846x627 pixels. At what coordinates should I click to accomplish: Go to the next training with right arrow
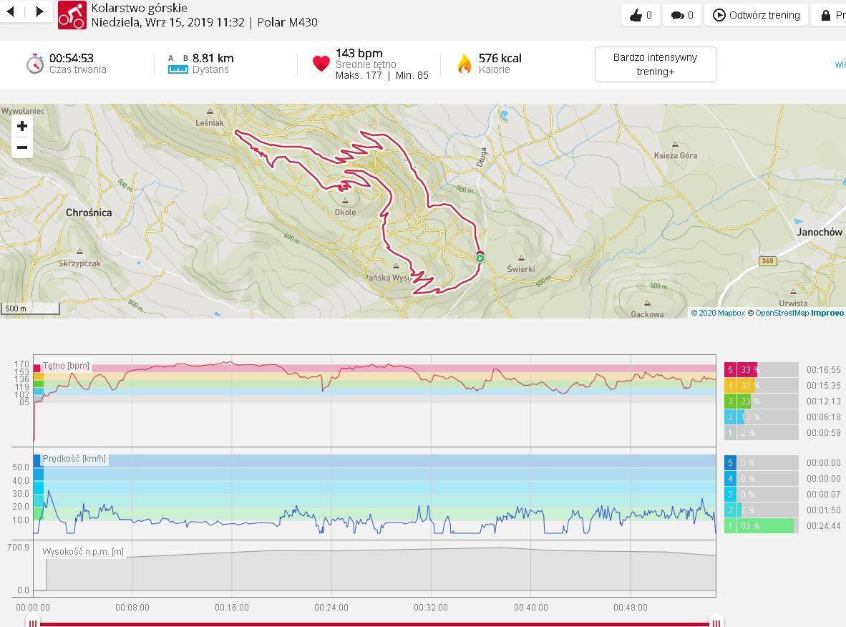[x=39, y=12]
